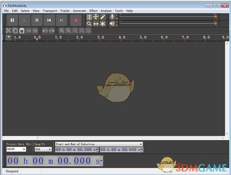Open the Select menu
This screenshot has height=175, width=231.
[25, 11]
